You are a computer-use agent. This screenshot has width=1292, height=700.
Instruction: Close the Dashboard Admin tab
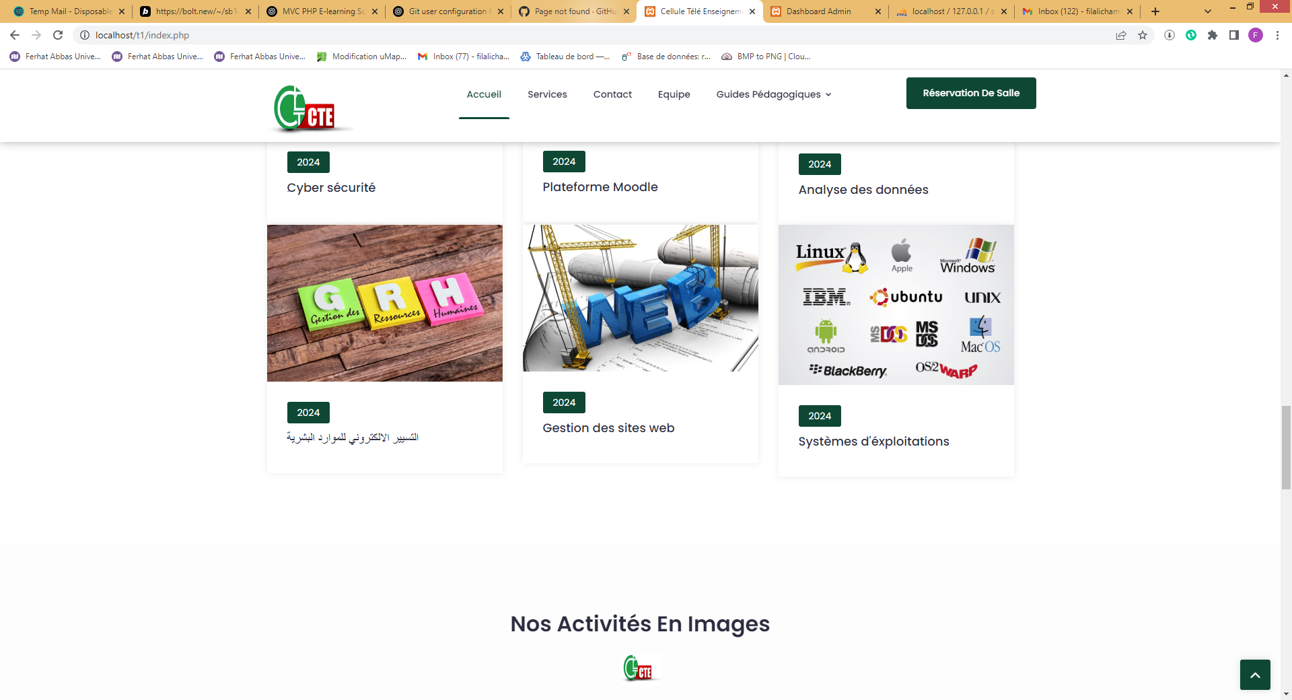click(x=877, y=11)
